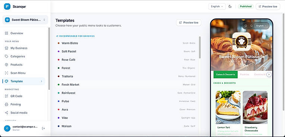Click the Scan Menu scanner icon
This screenshot has height=137, width=285.
pos(7,73)
